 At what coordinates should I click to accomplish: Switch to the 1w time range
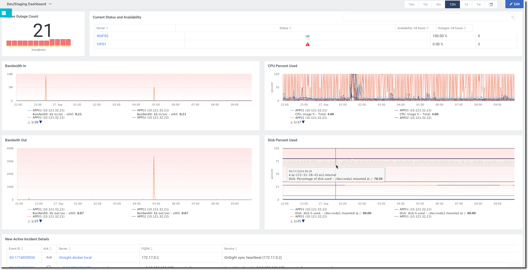pyautogui.click(x=479, y=4)
